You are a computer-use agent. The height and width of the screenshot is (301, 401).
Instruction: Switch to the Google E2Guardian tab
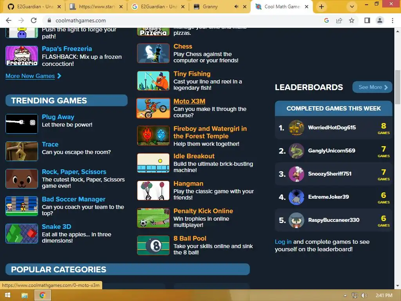coord(158,7)
